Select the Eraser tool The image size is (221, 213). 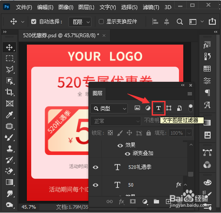point(9,171)
